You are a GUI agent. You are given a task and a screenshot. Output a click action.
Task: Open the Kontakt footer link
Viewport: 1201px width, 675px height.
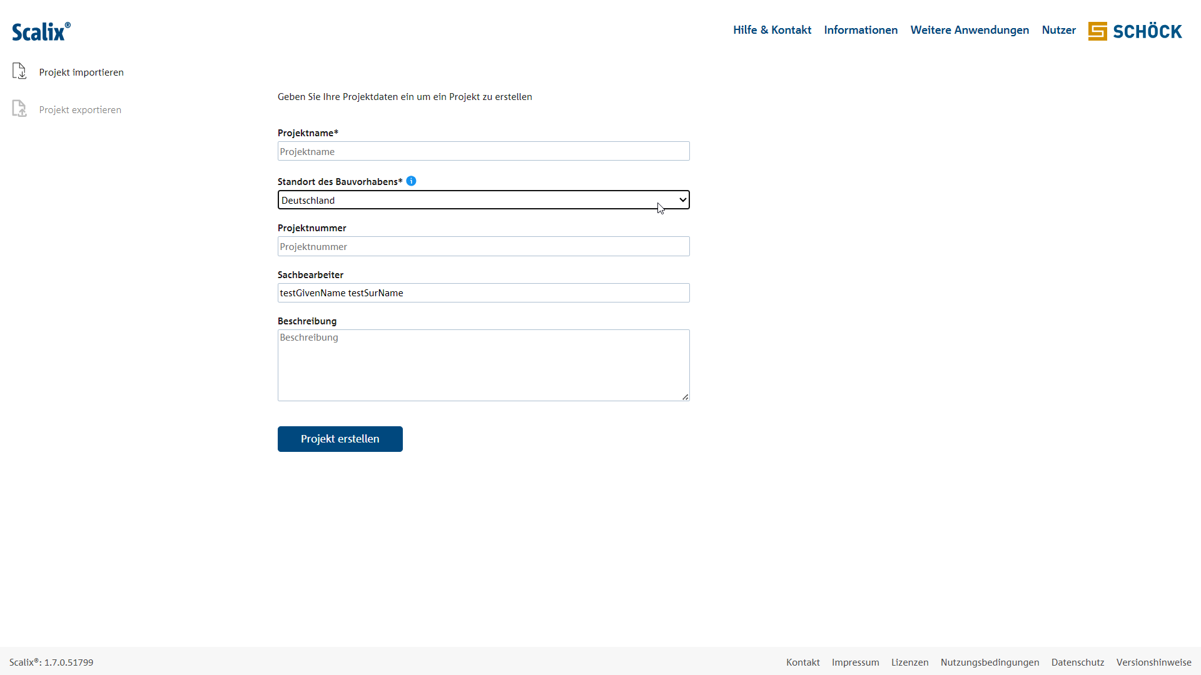point(803,662)
